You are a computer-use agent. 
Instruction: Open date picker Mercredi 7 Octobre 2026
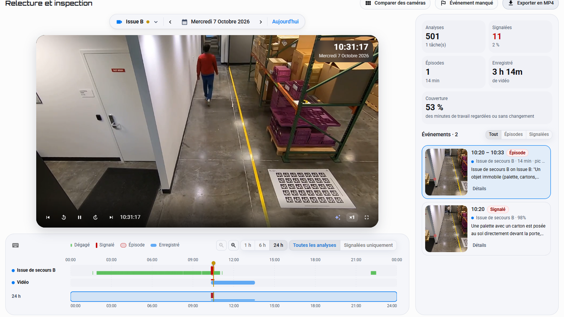pyautogui.click(x=216, y=21)
